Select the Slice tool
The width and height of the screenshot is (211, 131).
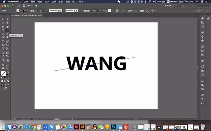click(7, 65)
